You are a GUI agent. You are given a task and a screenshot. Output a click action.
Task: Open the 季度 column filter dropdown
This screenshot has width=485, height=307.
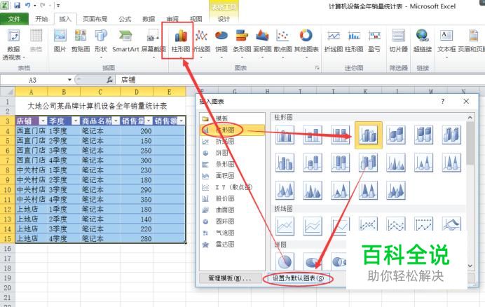point(75,121)
